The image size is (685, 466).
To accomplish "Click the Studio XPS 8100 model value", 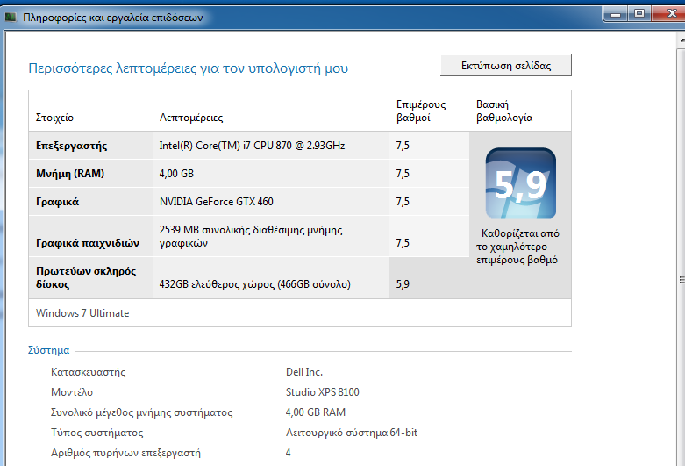I will click(x=323, y=392).
